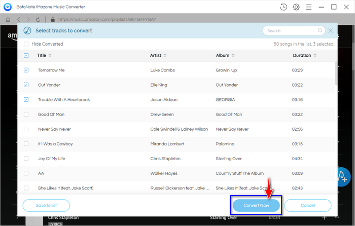Screen dimensions: 355x226
Task: Navigate forward with right arrow
Action: [28, 20]
